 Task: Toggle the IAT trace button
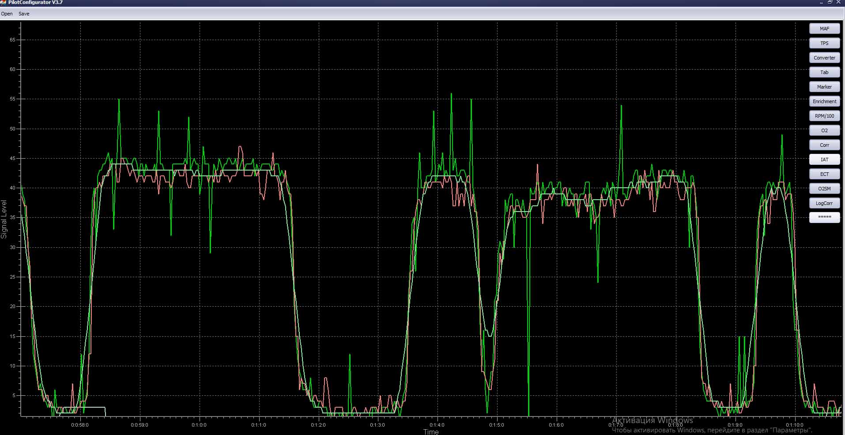tap(824, 160)
